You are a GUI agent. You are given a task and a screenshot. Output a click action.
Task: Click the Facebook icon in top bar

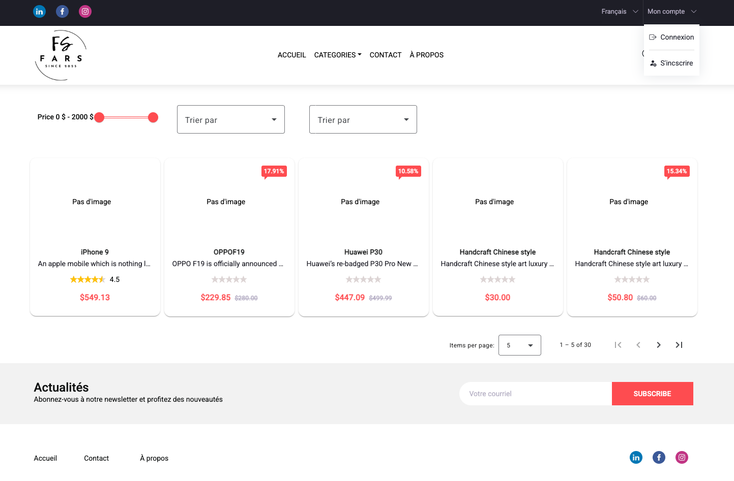[x=62, y=11]
